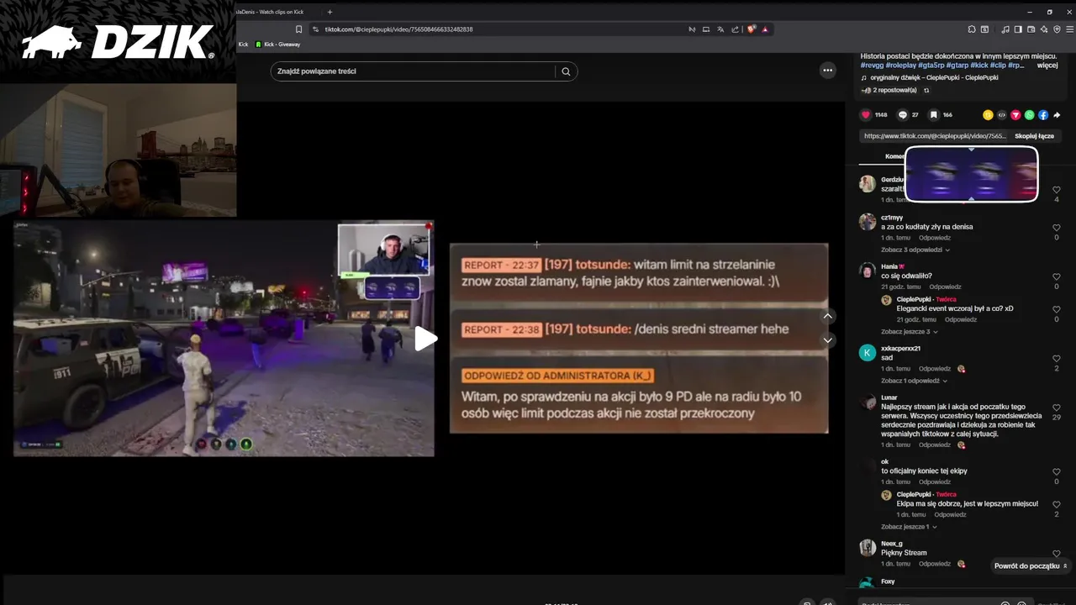Open the 'Kick - Giveaway' bookmark
This screenshot has width=1076, height=605.
point(277,44)
